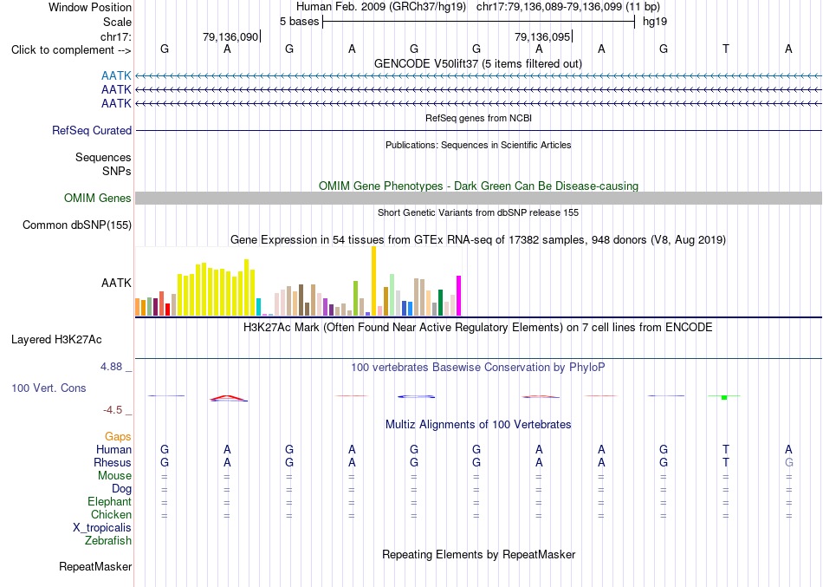Select the Gaps label in Multiz
The width and height of the screenshot is (823, 587).
[x=118, y=437]
